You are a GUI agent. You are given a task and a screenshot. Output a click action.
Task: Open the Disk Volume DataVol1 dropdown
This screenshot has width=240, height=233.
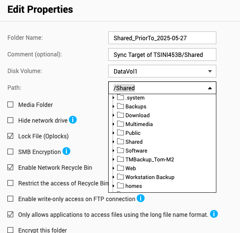tap(162, 71)
